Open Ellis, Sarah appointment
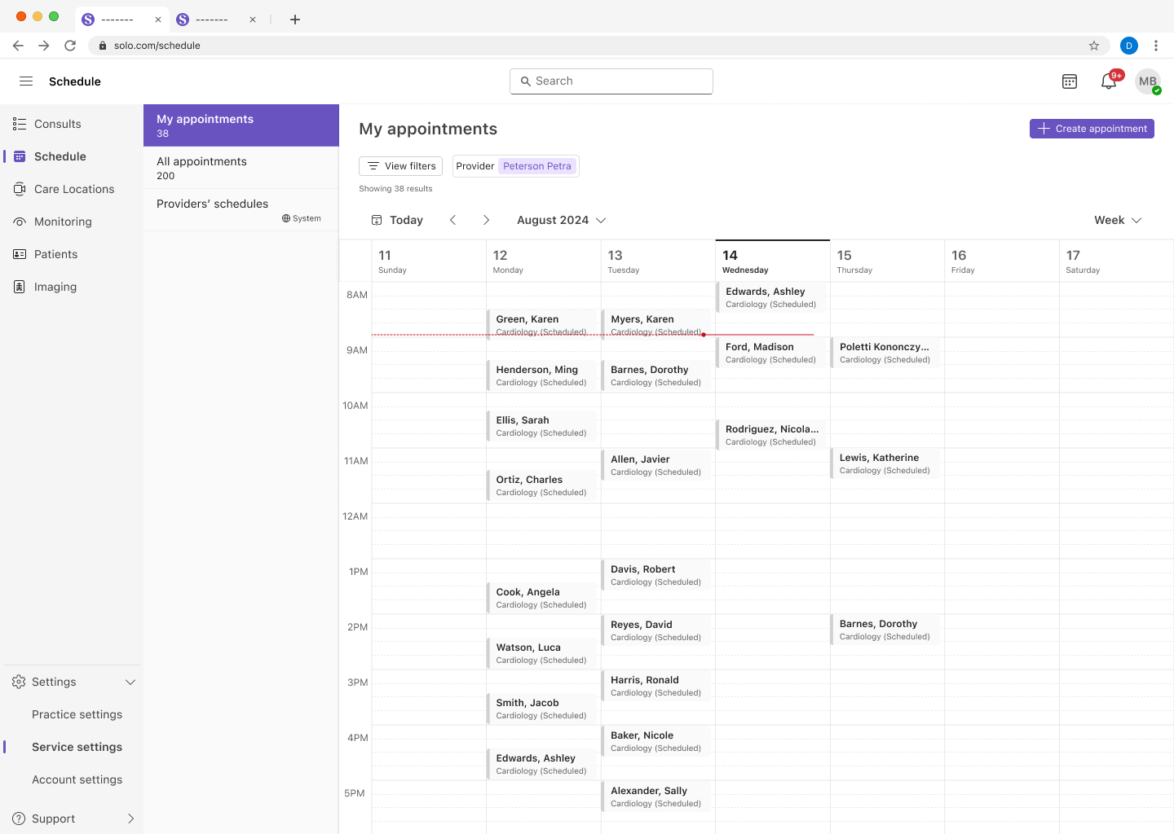The width and height of the screenshot is (1174, 834). [541, 424]
